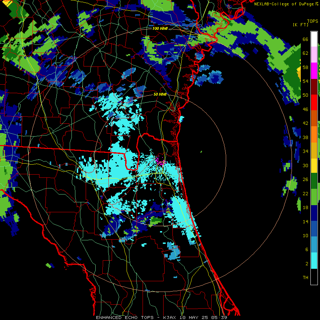The height and width of the screenshot is (320, 320).
Task: Select the dark red legend swatch
Action: (x=314, y=86)
